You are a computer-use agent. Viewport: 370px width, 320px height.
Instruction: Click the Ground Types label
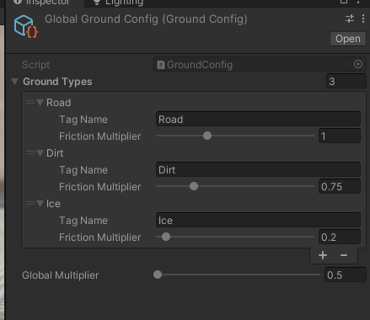point(57,82)
